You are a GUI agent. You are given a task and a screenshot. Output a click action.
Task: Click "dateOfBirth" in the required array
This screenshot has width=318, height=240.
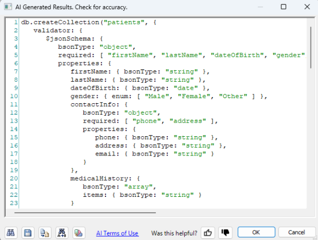(238, 55)
